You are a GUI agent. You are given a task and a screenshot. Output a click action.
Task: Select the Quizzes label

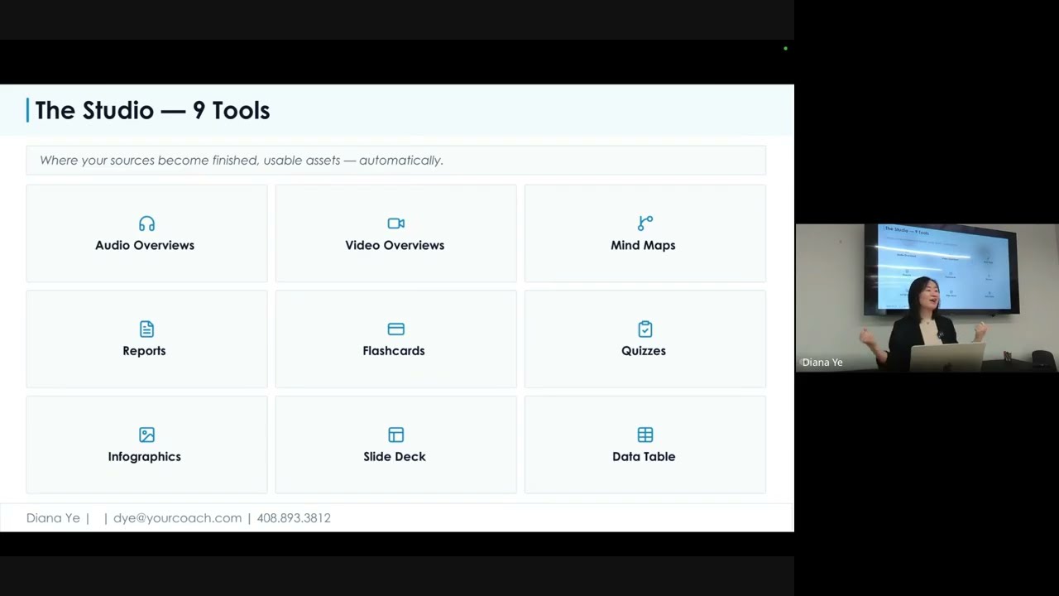coord(644,351)
